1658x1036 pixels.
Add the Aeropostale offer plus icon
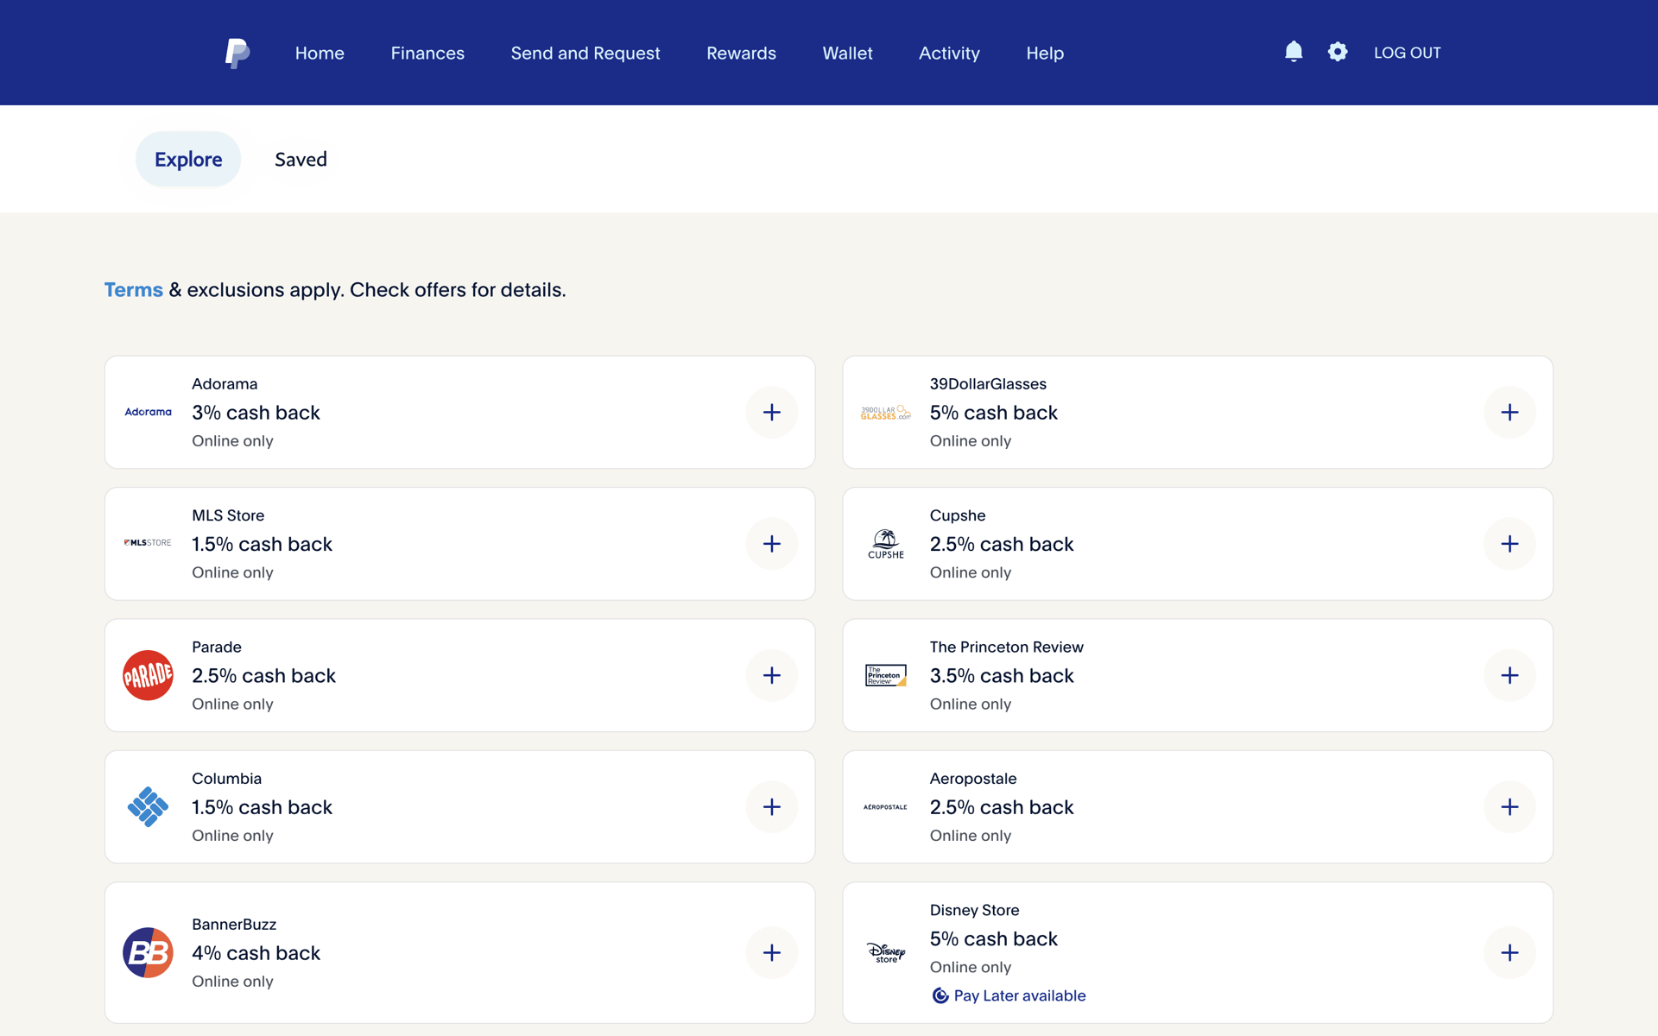point(1509,807)
